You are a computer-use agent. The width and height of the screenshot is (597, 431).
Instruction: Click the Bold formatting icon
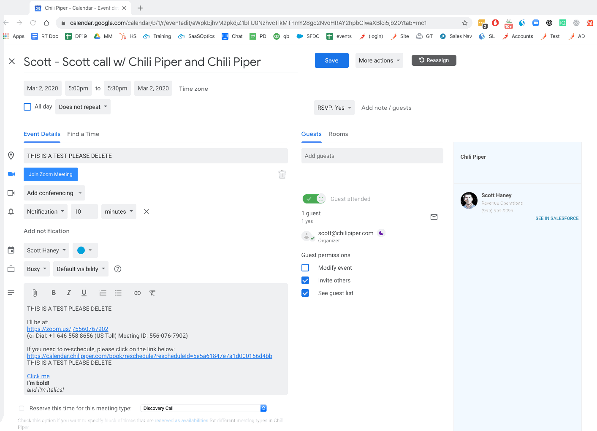(54, 293)
